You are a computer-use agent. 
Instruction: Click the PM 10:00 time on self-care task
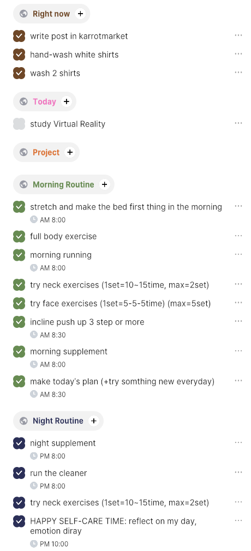coord(49,543)
